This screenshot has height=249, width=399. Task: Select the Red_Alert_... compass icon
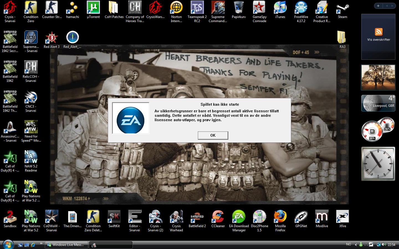(73, 40)
